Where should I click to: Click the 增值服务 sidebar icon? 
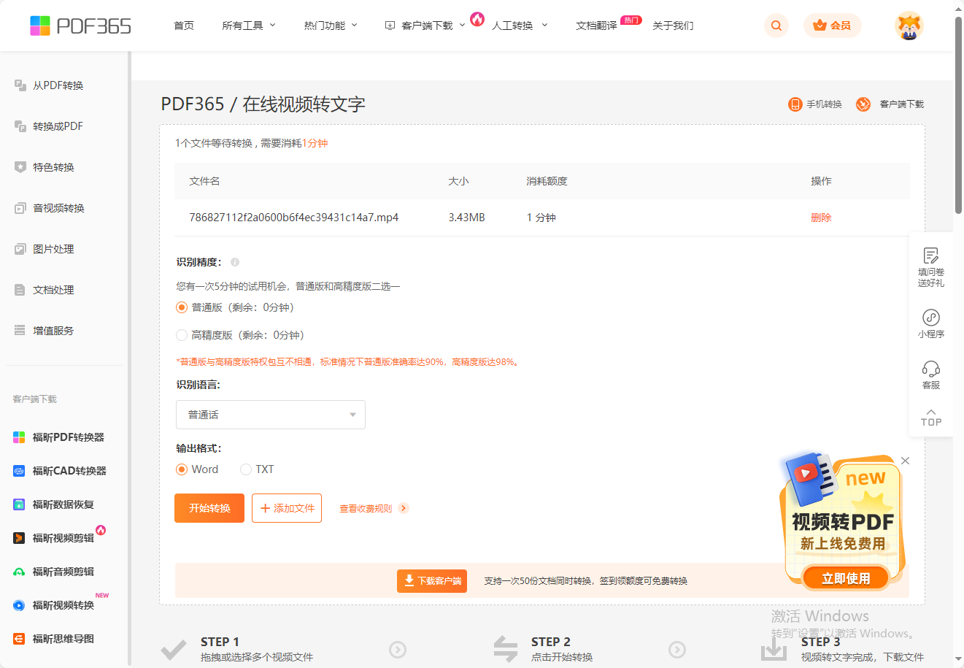click(20, 331)
